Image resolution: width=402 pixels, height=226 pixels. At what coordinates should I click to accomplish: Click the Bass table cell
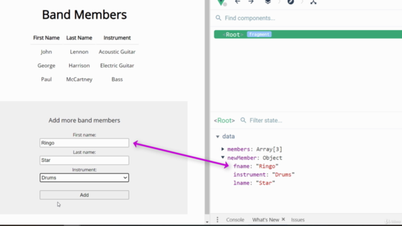tap(117, 80)
